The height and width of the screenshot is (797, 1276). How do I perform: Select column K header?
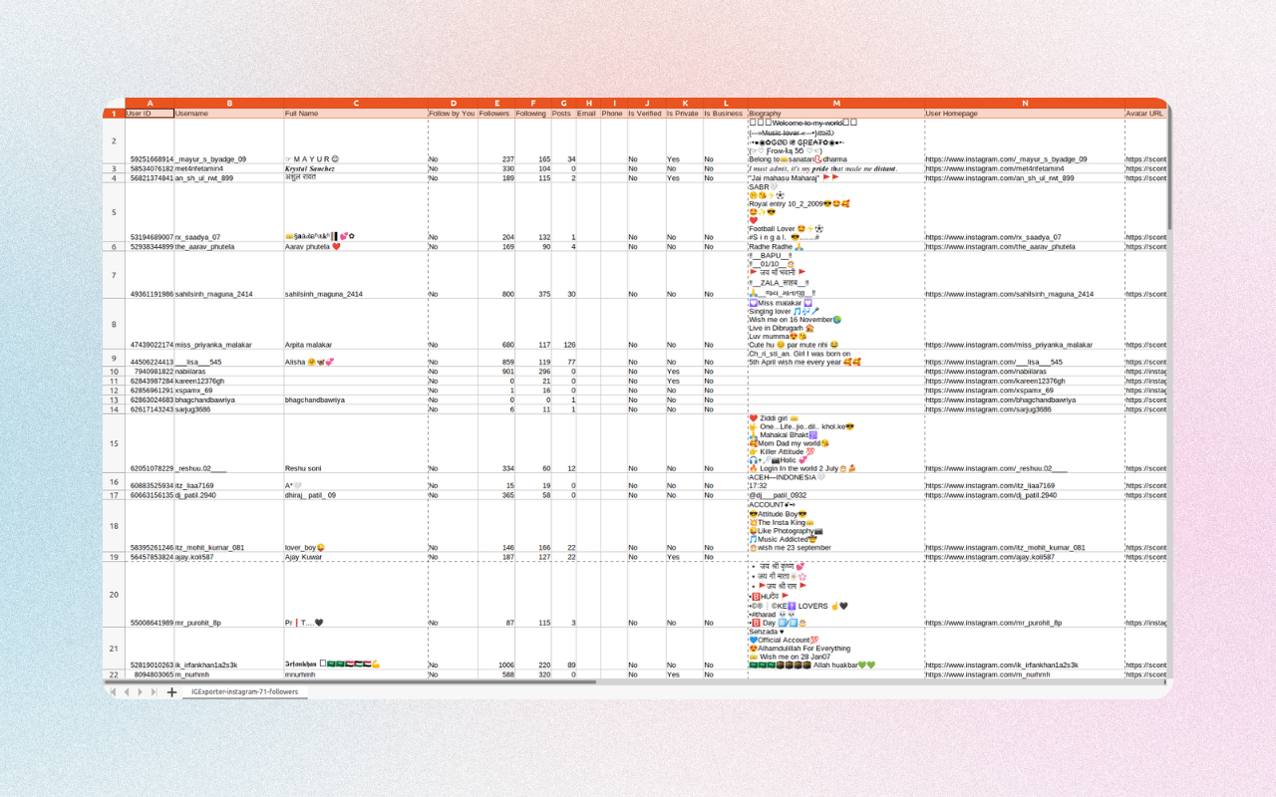685,103
